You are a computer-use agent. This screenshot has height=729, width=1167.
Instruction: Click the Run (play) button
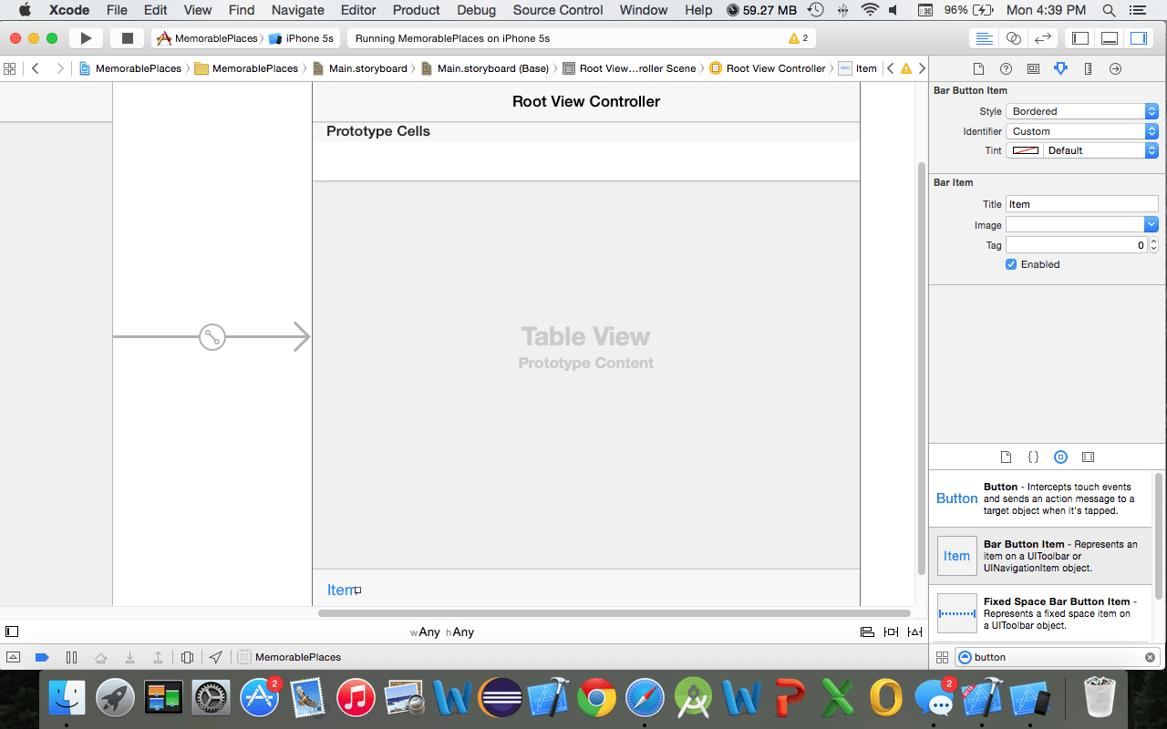point(86,38)
